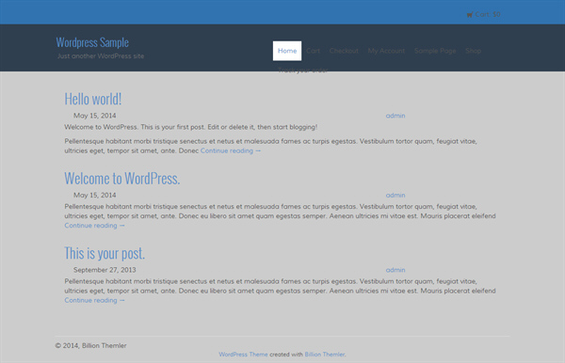565x363 pixels.
Task: Open the This is your post. title
Action: pos(105,253)
